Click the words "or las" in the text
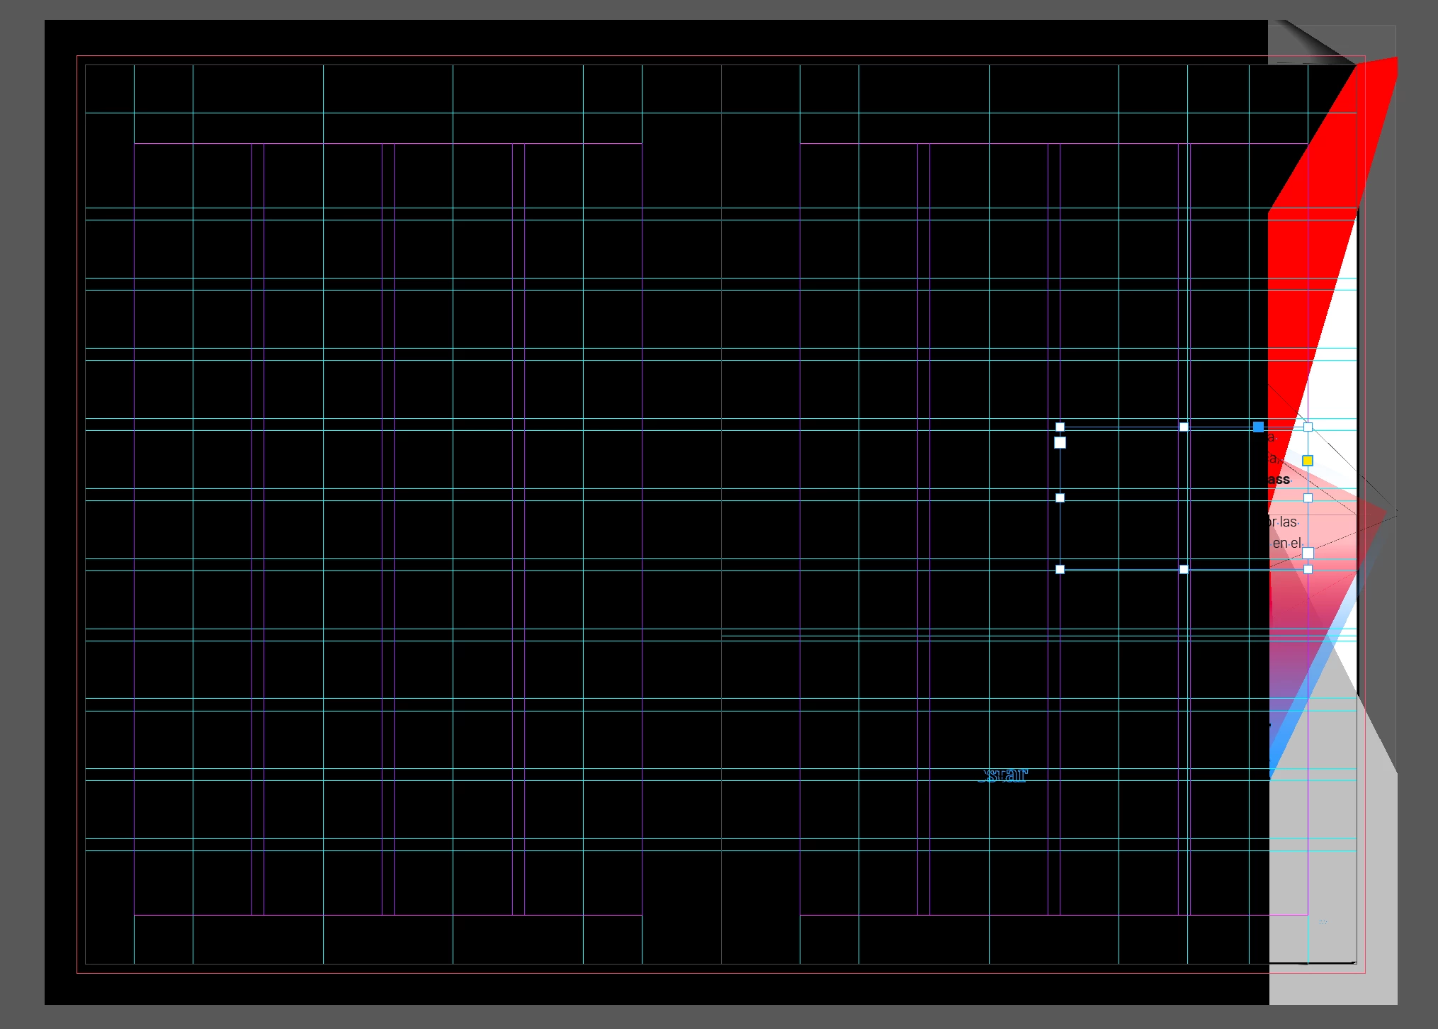 1284,522
